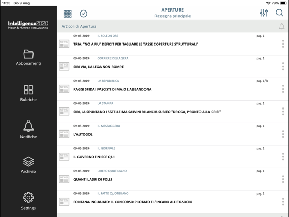Open article FONTANA INGUAIATO
This screenshot has height=217, width=289.
(132, 202)
